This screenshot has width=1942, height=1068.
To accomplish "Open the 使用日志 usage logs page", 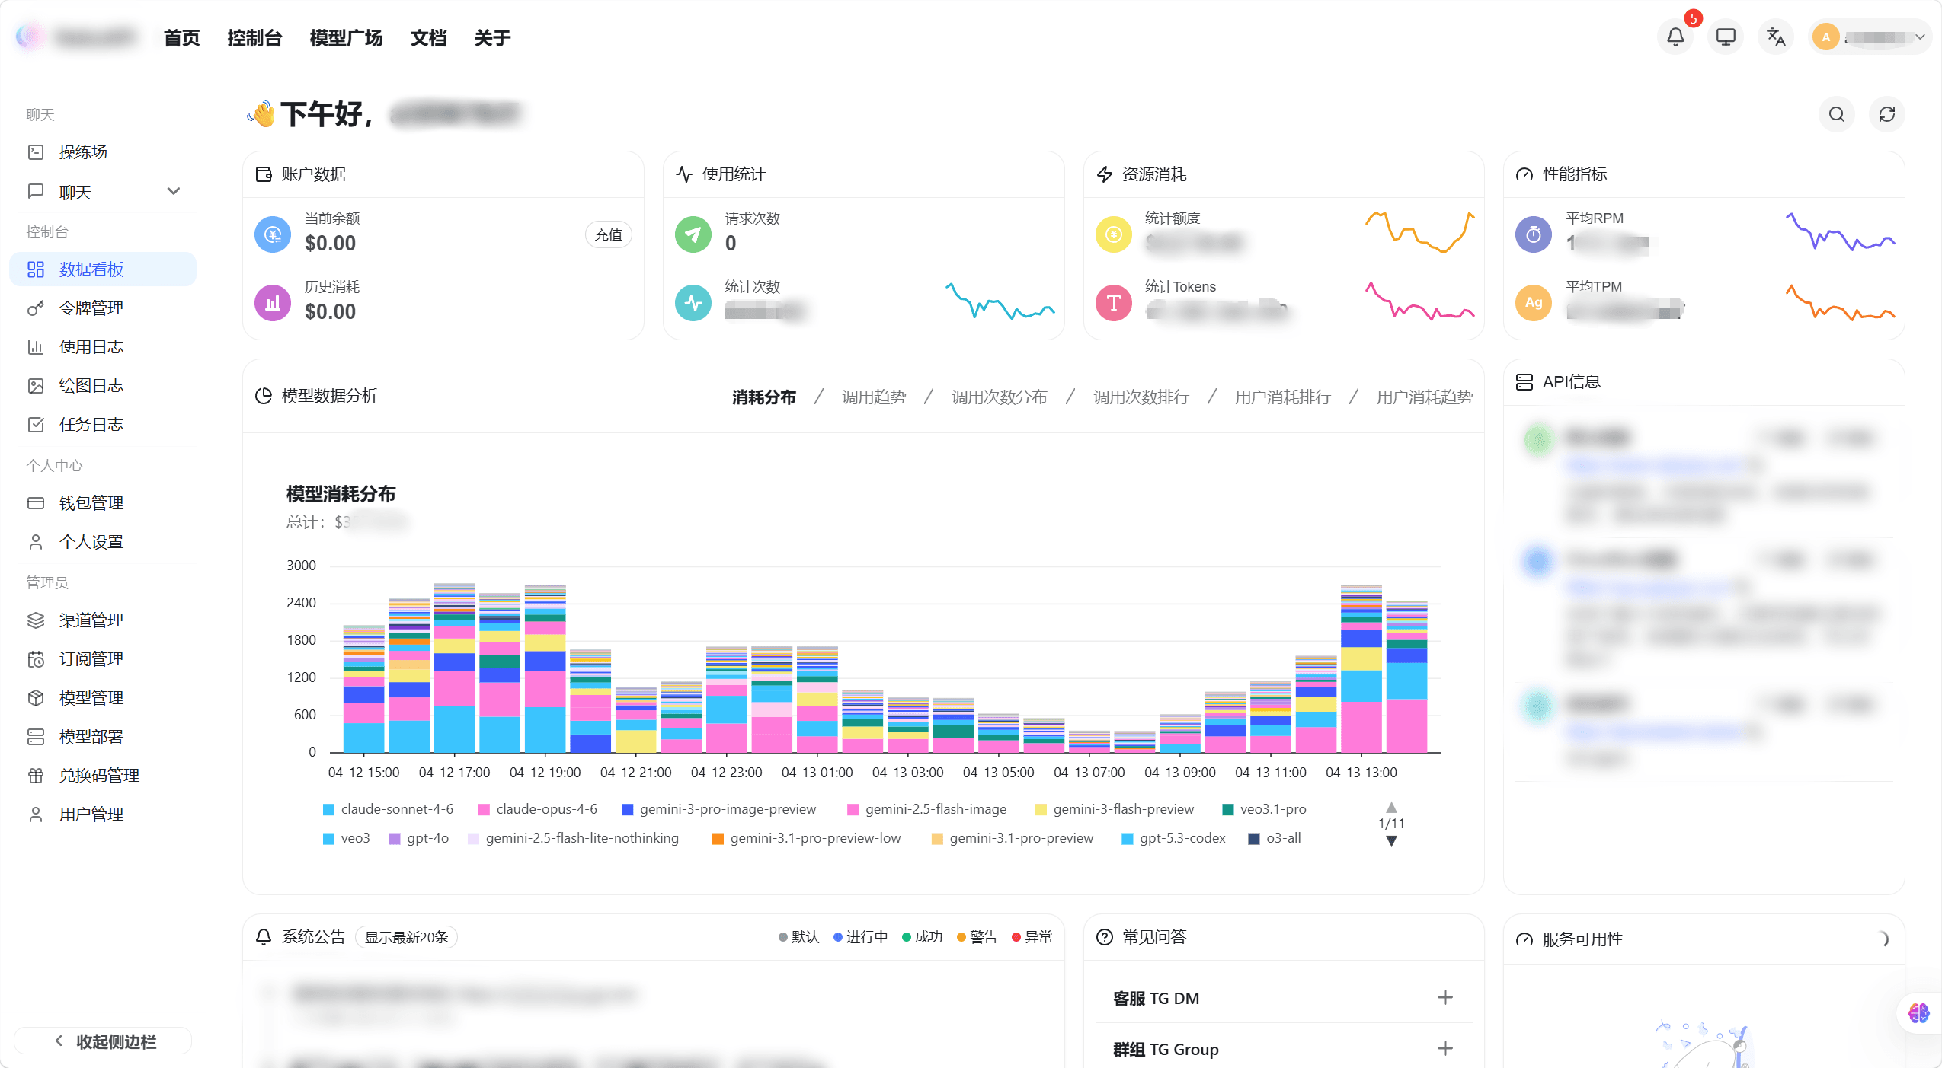I will pos(90,346).
